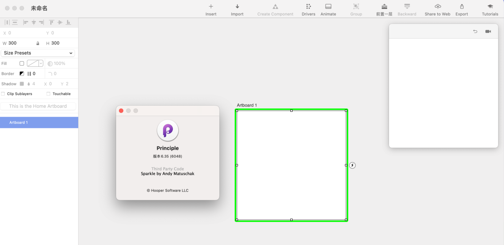Distribute layers vertically icon
Image resolution: width=504 pixels, height=245 pixels.
(15, 23)
